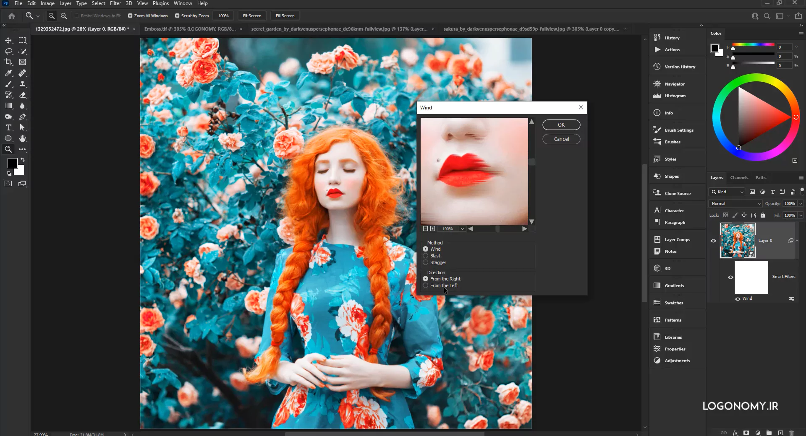Select the Hand tool

click(x=23, y=138)
